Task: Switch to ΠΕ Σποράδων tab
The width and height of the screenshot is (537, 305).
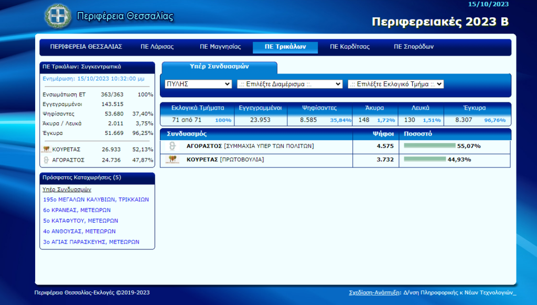Action: pos(413,47)
